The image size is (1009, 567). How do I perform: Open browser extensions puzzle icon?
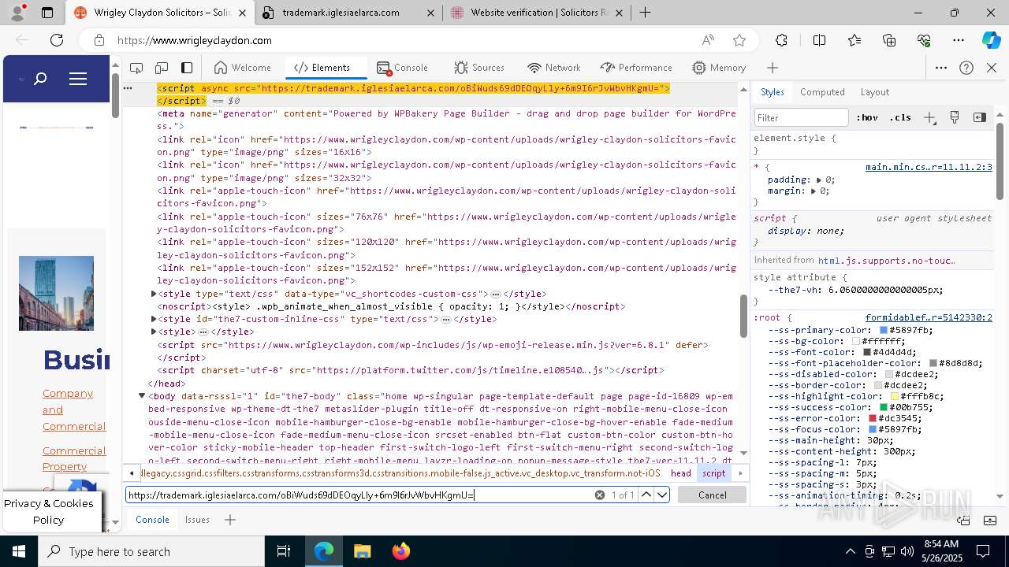tap(781, 40)
